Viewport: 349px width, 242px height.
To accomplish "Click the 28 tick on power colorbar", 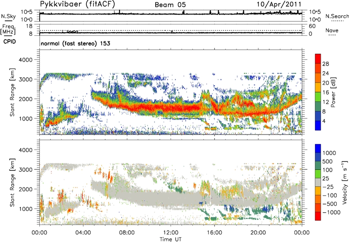I will pyautogui.click(x=325, y=64).
